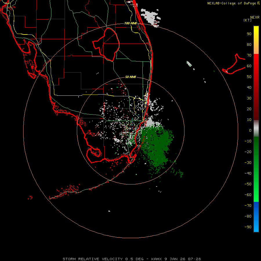Screen dimensions: 261x261
Task: Click the positive 60 value on the velocity scale
Action: (249, 66)
